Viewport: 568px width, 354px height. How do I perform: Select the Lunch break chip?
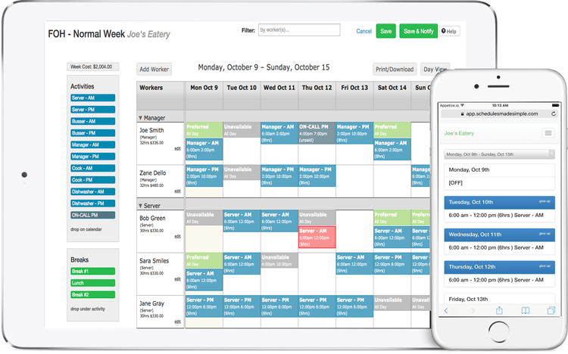tap(92, 283)
